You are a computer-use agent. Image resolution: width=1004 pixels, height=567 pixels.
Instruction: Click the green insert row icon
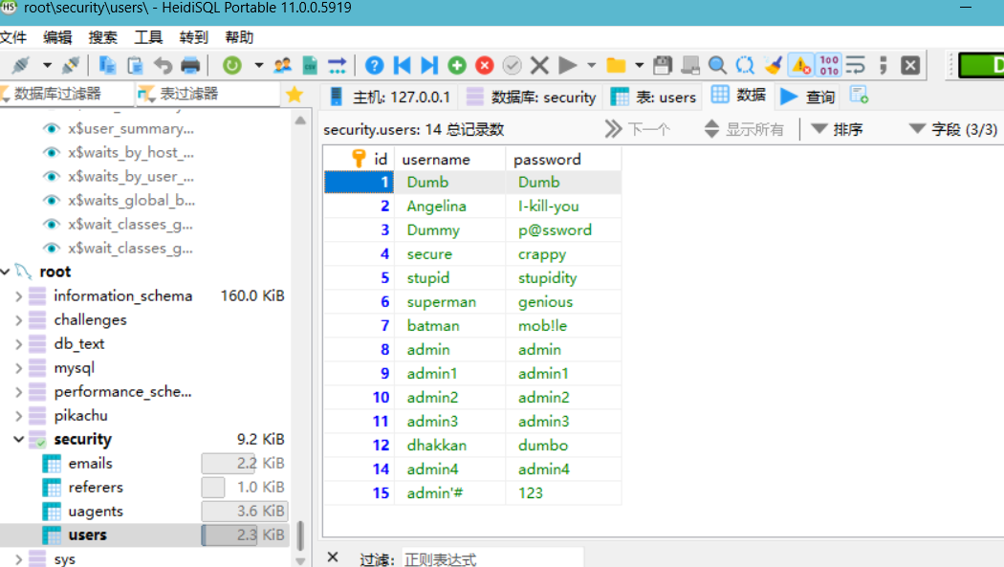pyautogui.click(x=456, y=65)
